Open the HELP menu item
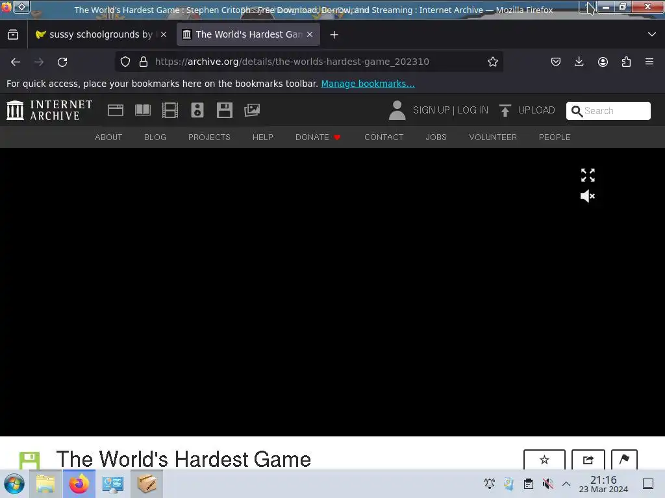 [x=263, y=137]
